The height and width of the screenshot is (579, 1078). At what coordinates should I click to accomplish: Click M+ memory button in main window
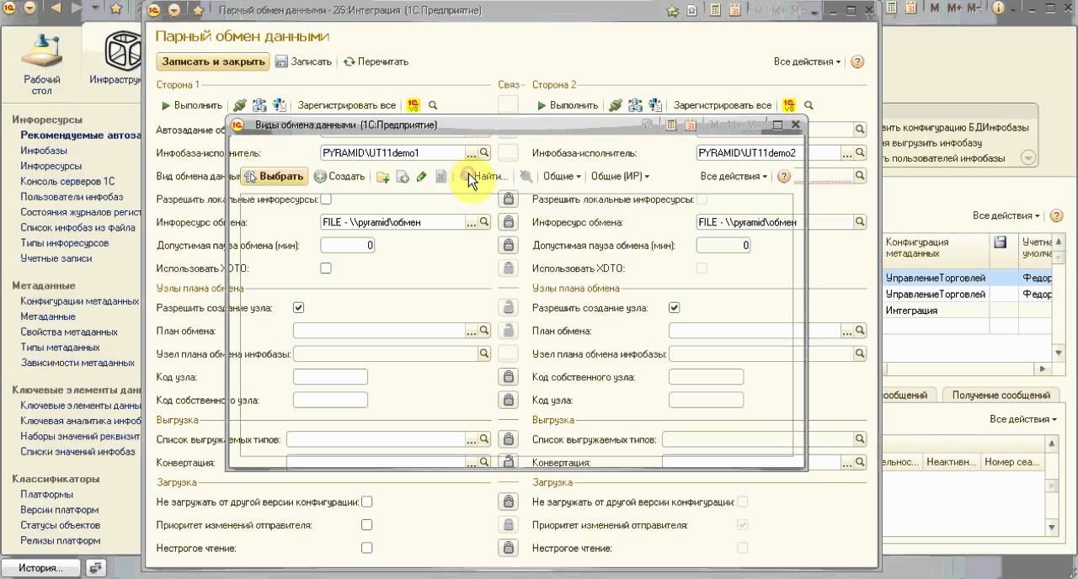pyautogui.click(x=955, y=8)
